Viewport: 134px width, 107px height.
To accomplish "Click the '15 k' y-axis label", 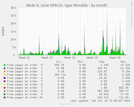I will coord(13,31).
